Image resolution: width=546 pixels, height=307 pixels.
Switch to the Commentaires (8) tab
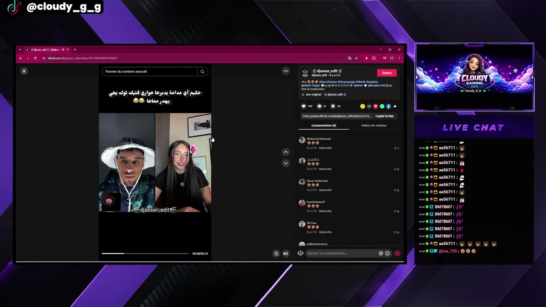(324, 126)
